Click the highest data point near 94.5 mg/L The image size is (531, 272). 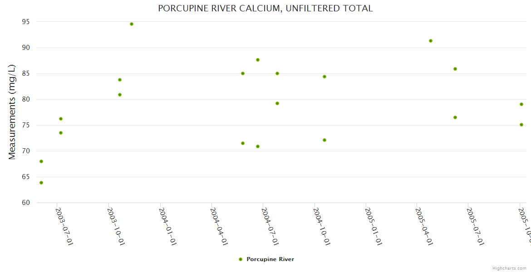tap(132, 24)
